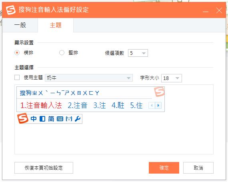Image resolution: width=228 pixels, height=182 pixels.
Task: Click the 中 Chinese mode icon in preview
Action: 34,119
